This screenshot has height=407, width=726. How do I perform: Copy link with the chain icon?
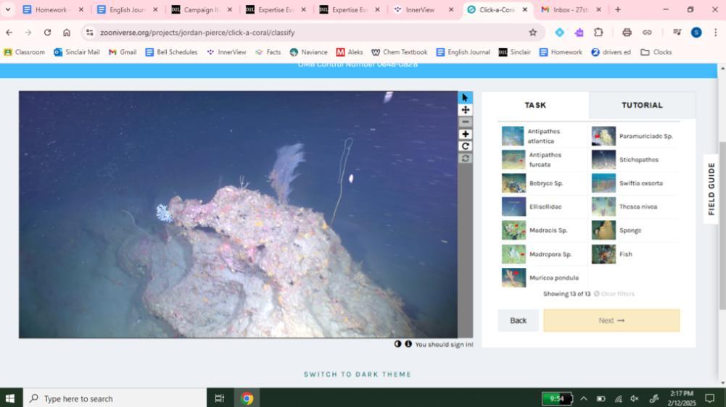pos(647,33)
